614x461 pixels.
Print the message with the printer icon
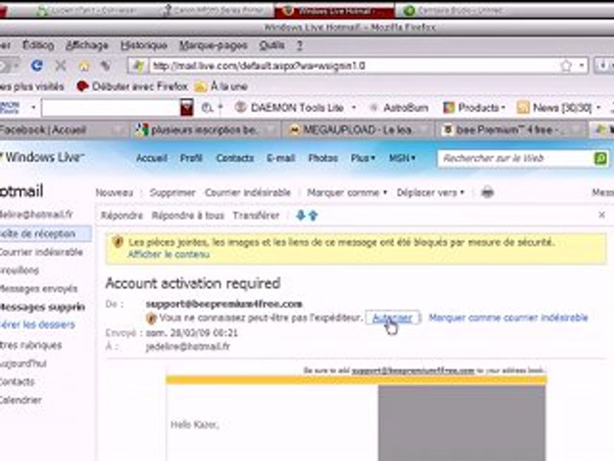[487, 193]
